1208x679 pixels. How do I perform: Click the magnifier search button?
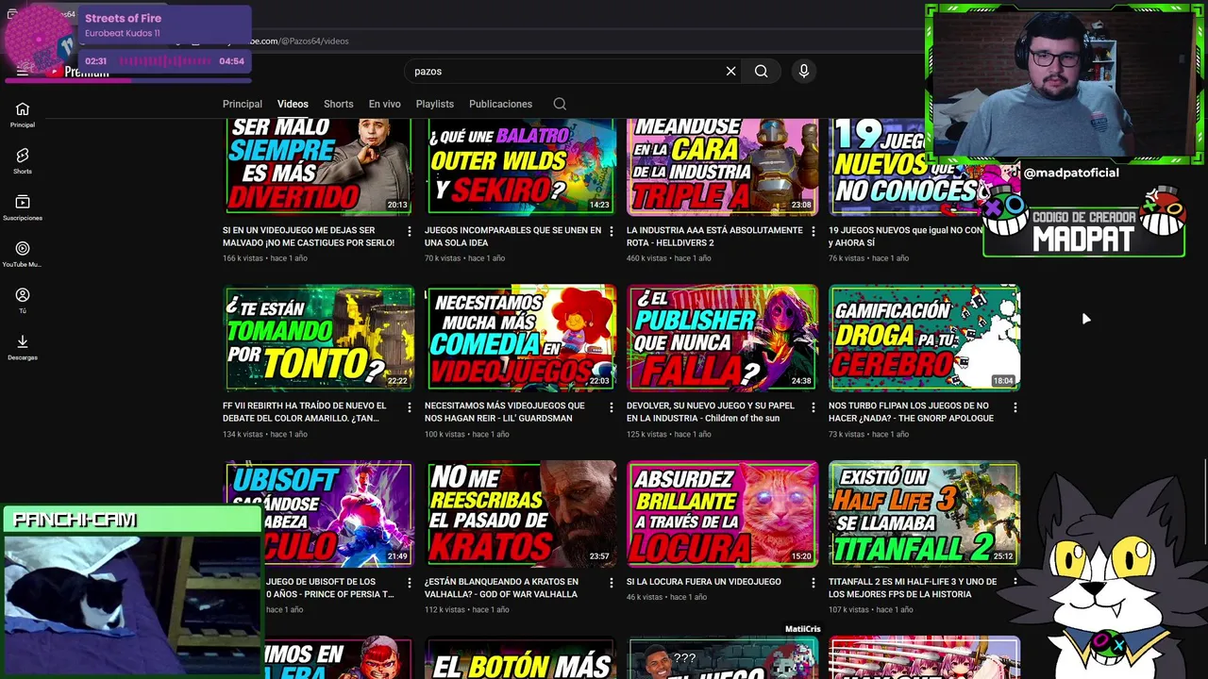[x=761, y=71]
